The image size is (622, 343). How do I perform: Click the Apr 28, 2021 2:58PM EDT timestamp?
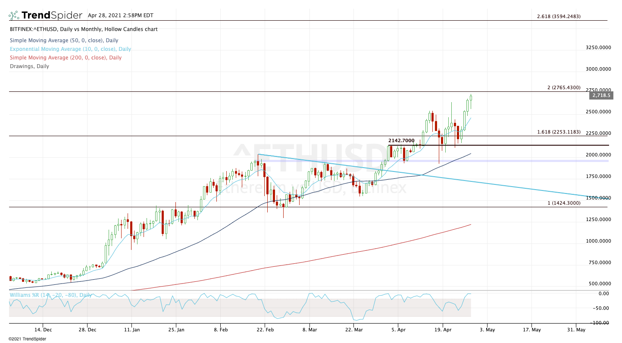click(121, 15)
